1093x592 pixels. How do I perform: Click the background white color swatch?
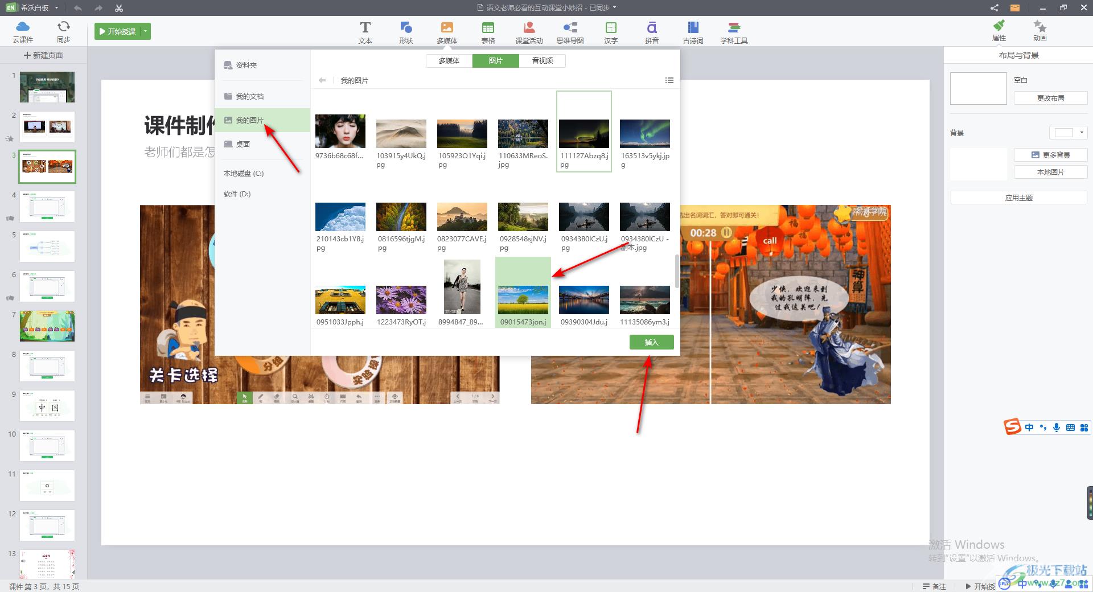(1063, 133)
